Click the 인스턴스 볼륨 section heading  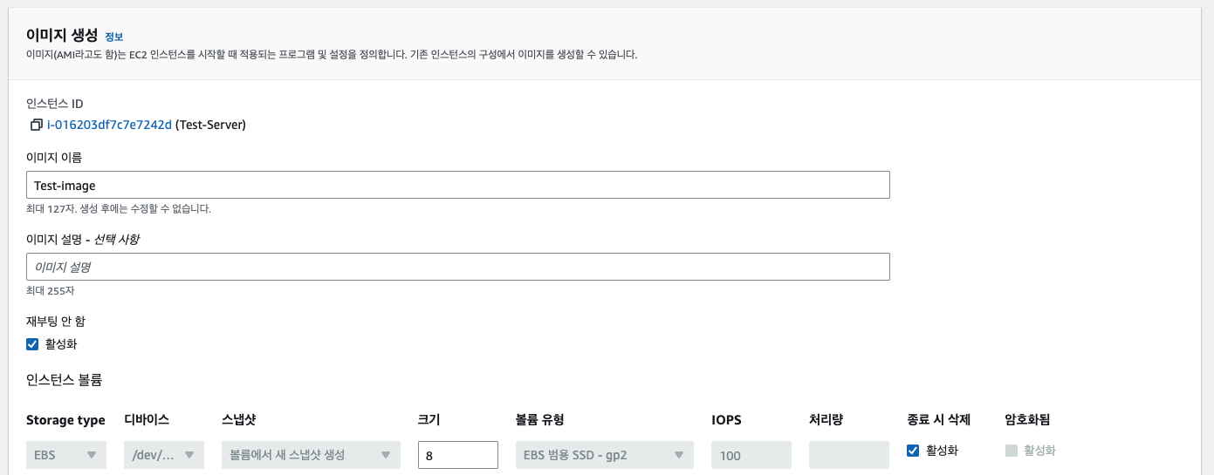tap(65, 380)
